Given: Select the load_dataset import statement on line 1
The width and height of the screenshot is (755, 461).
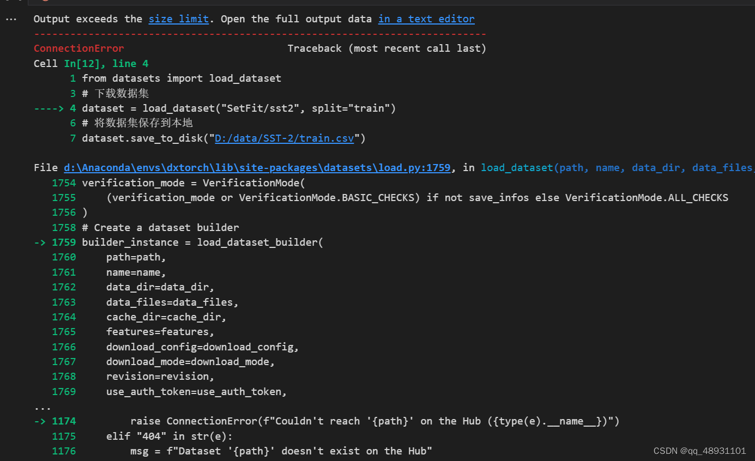Looking at the screenshot, I should tap(181, 78).
